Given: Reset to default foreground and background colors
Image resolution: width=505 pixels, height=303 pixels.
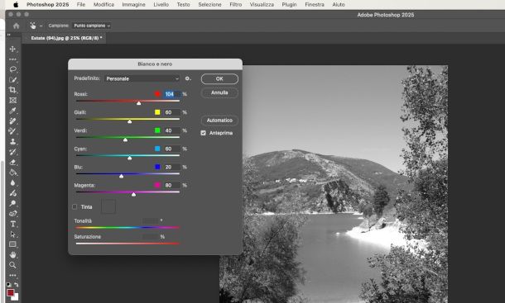Looking at the screenshot, I should coord(9,285).
